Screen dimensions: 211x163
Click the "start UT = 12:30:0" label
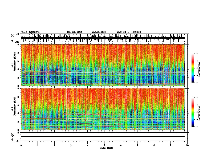click(x=129, y=32)
